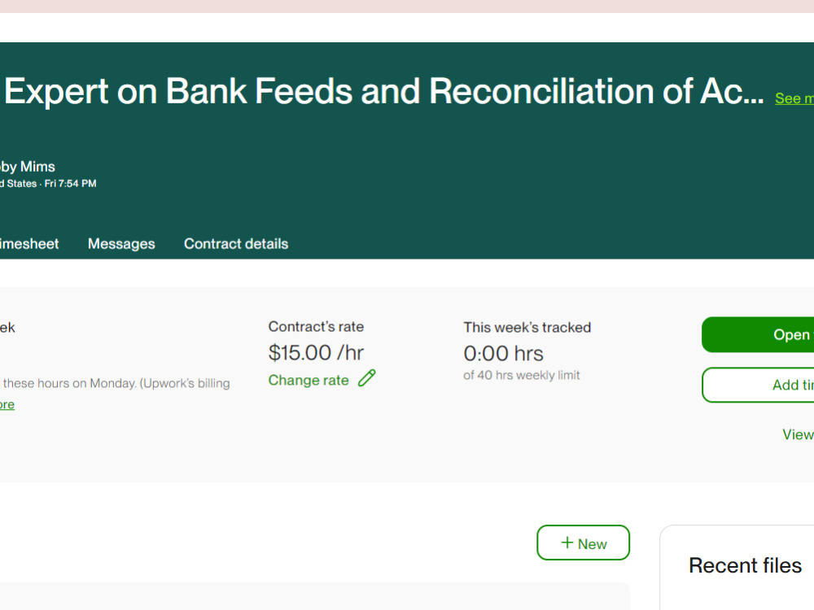
Task: Create an entry with the New button
Action: click(583, 542)
